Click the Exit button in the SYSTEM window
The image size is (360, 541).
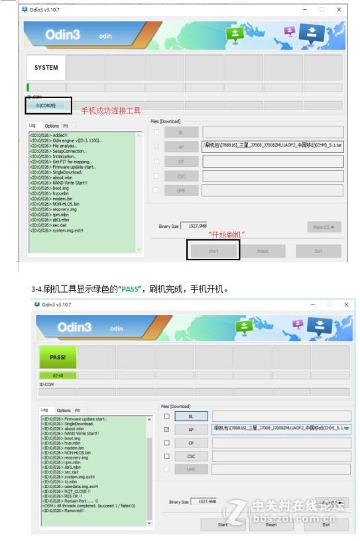click(x=318, y=251)
